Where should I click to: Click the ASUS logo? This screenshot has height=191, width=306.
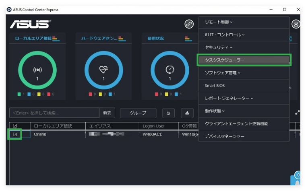click(31, 24)
